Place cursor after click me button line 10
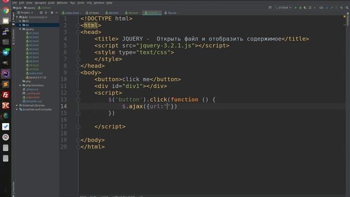The width and height of the screenshot is (350, 197). tap(181, 79)
